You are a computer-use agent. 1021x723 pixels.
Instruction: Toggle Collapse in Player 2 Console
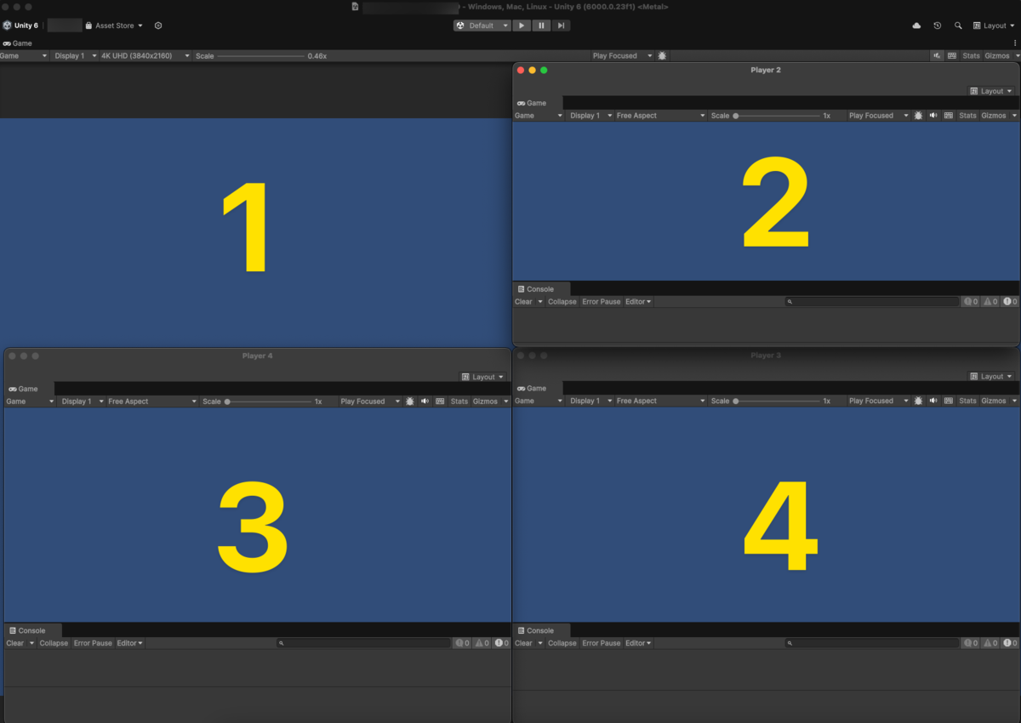coord(562,301)
